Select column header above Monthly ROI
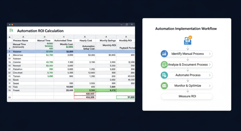The height and width of the screenshot is (131, 241). (x=126, y=37)
